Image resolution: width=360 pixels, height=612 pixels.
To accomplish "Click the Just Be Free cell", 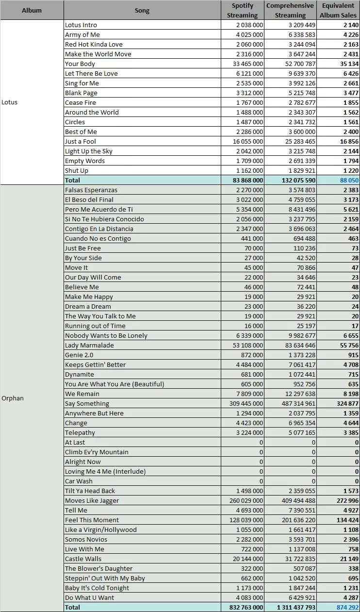I will [142, 248].
